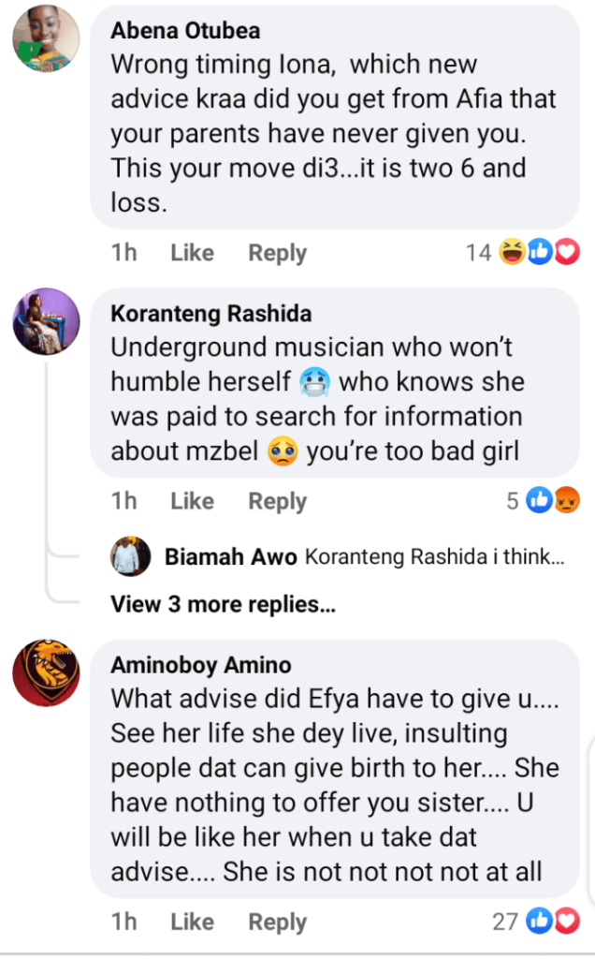Reply to Aminoboy Amino's comment
This screenshot has width=595, height=959.
point(277,922)
